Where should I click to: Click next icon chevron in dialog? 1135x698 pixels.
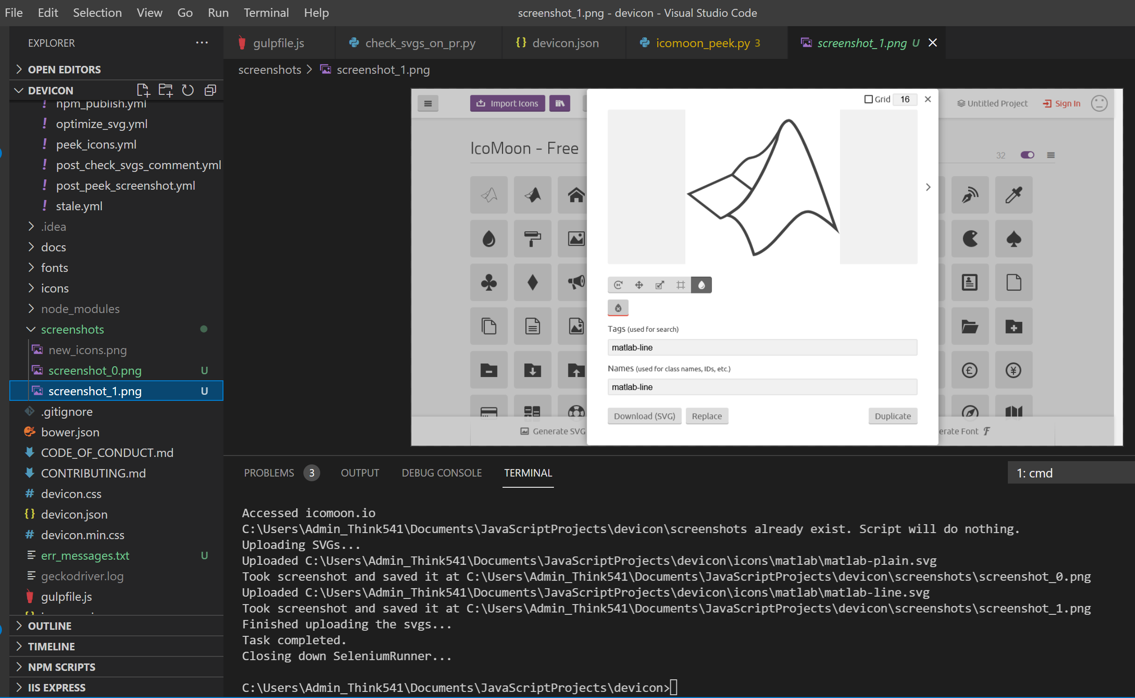click(x=928, y=187)
